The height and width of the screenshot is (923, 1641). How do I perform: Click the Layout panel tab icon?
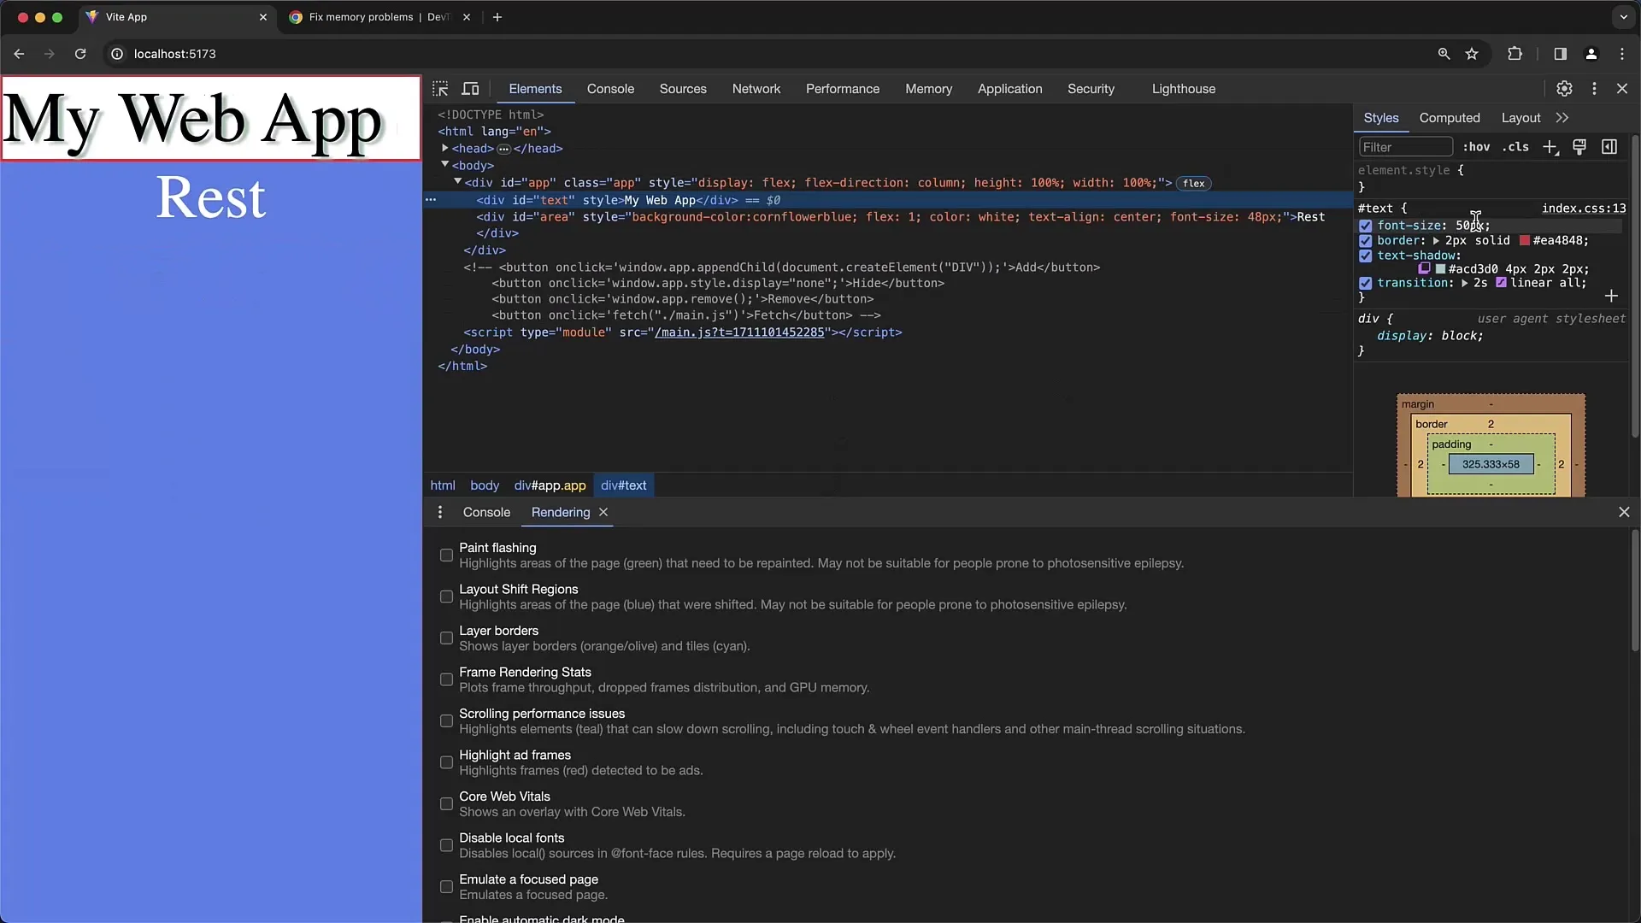click(x=1520, y=117)
